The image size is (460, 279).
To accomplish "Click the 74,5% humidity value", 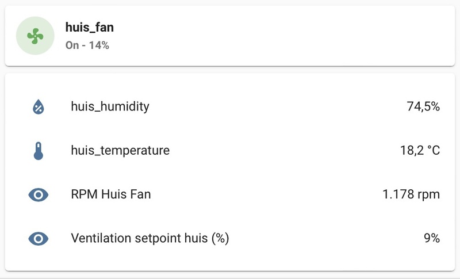I will [423, 106].
